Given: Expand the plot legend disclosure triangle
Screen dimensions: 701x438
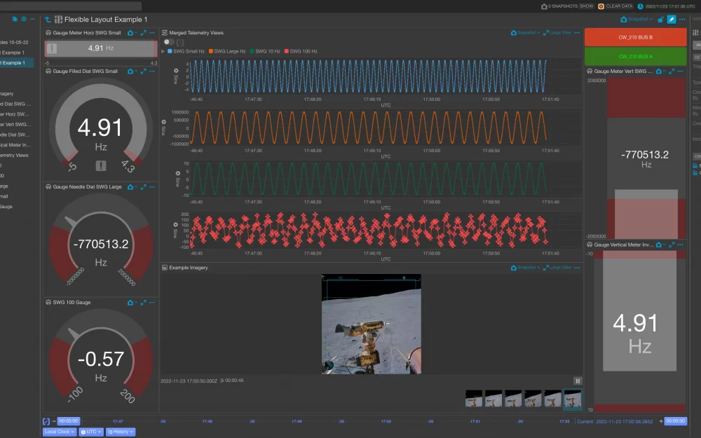Looking at the screenshot, I should coord(163,51).
